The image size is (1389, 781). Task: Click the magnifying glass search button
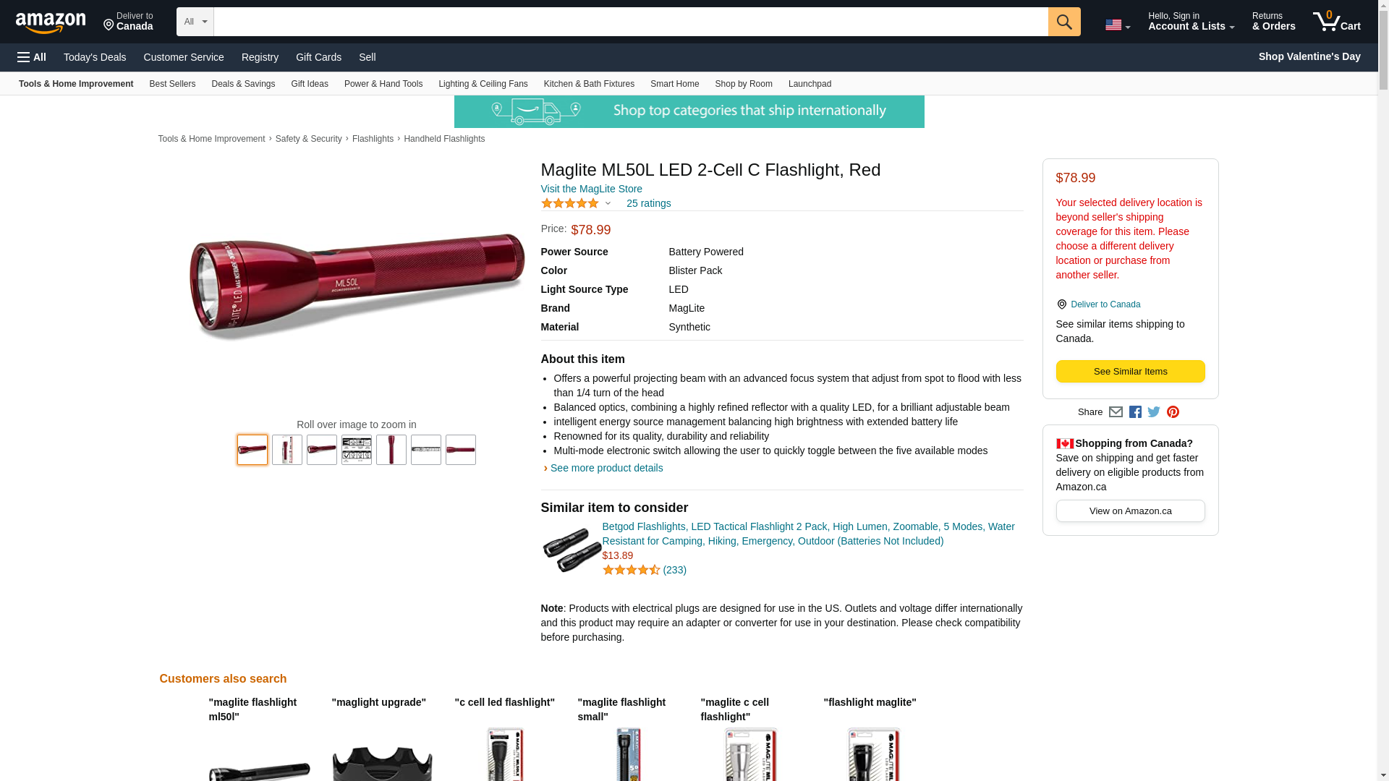click(x=1063, y=22)
